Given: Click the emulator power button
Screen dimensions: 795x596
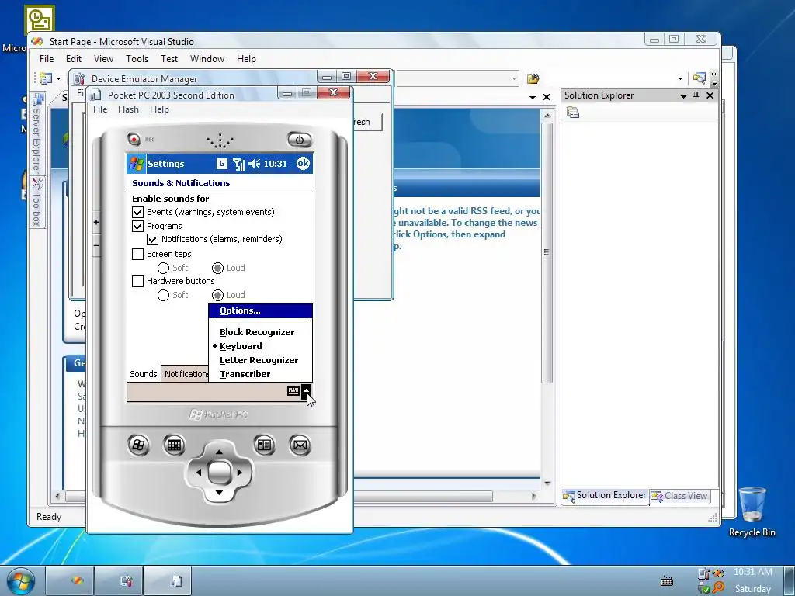Looking at the screenshot, I should tap(300, 140).
